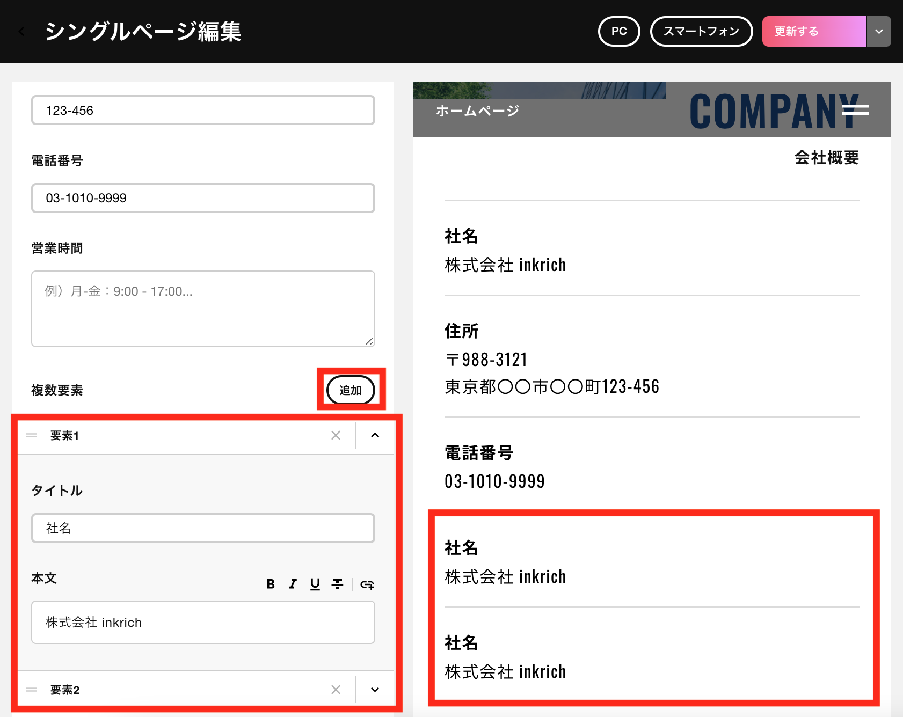Toggle italic formatting for 本文

coord(293,584)
